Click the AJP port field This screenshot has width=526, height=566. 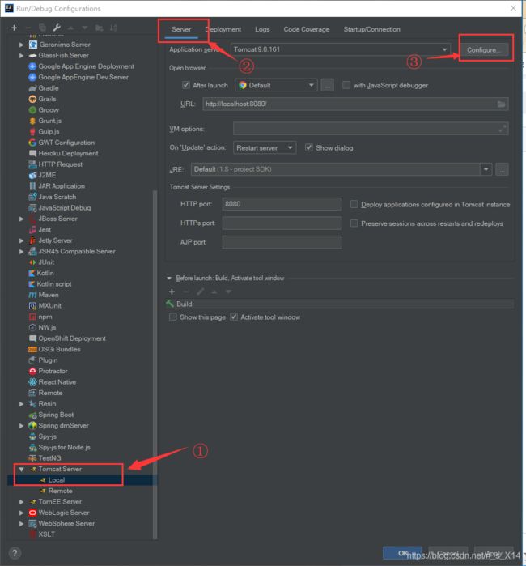tap(282, 242)
